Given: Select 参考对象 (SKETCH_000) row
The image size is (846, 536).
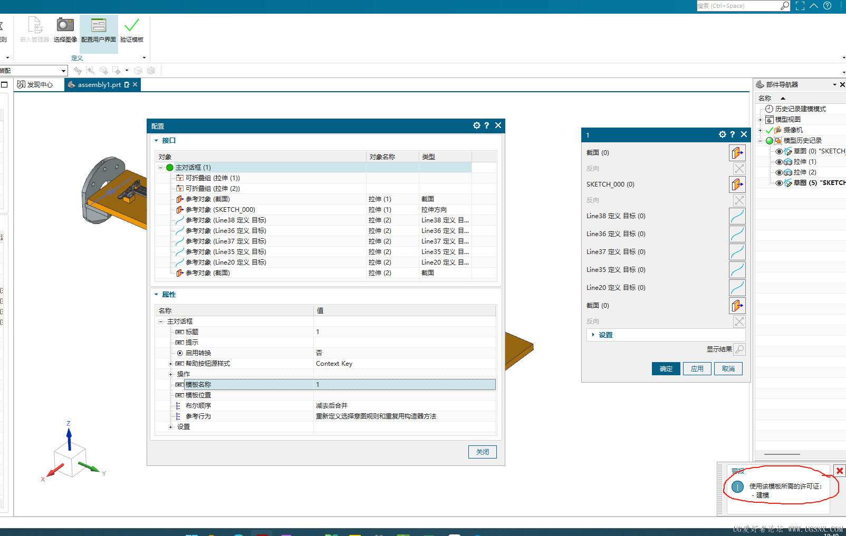Looking at the screenshot, I should coord(325,210).
